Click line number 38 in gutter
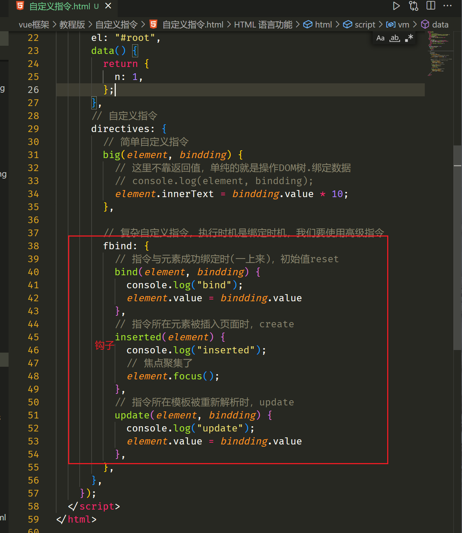 click(x=33, y=246)
